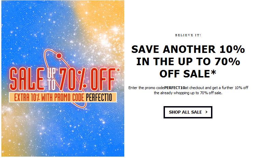Viewport: 266px width, 158px height.
Task: Click the OFF SALE* headline line
Action: coord(188,74)
